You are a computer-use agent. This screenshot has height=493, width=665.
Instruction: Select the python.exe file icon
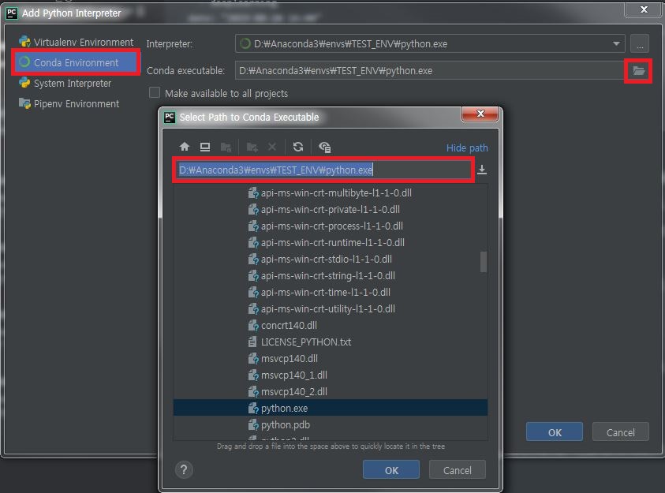[x=253, y=409]
